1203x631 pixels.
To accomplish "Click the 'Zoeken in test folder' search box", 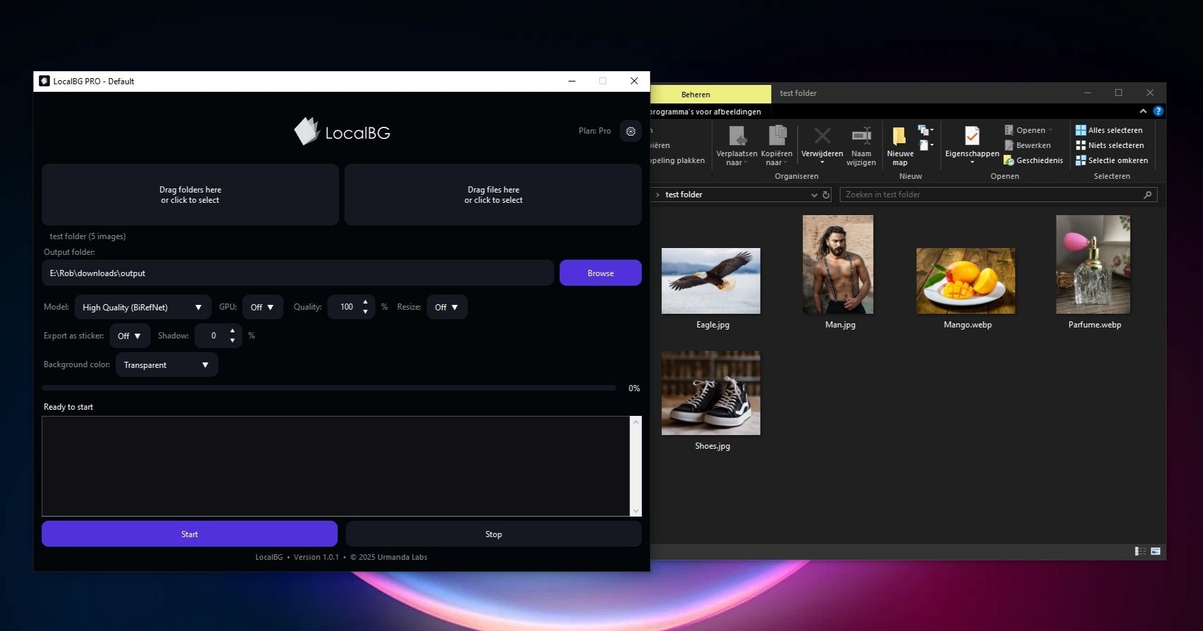I will 998,195.
